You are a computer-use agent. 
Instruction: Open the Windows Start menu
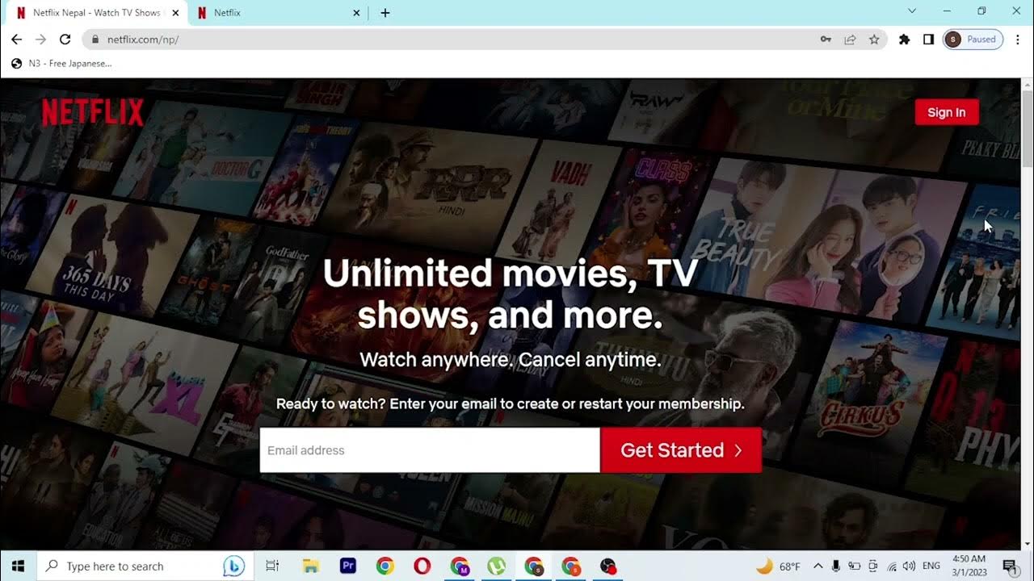point(18,566)
